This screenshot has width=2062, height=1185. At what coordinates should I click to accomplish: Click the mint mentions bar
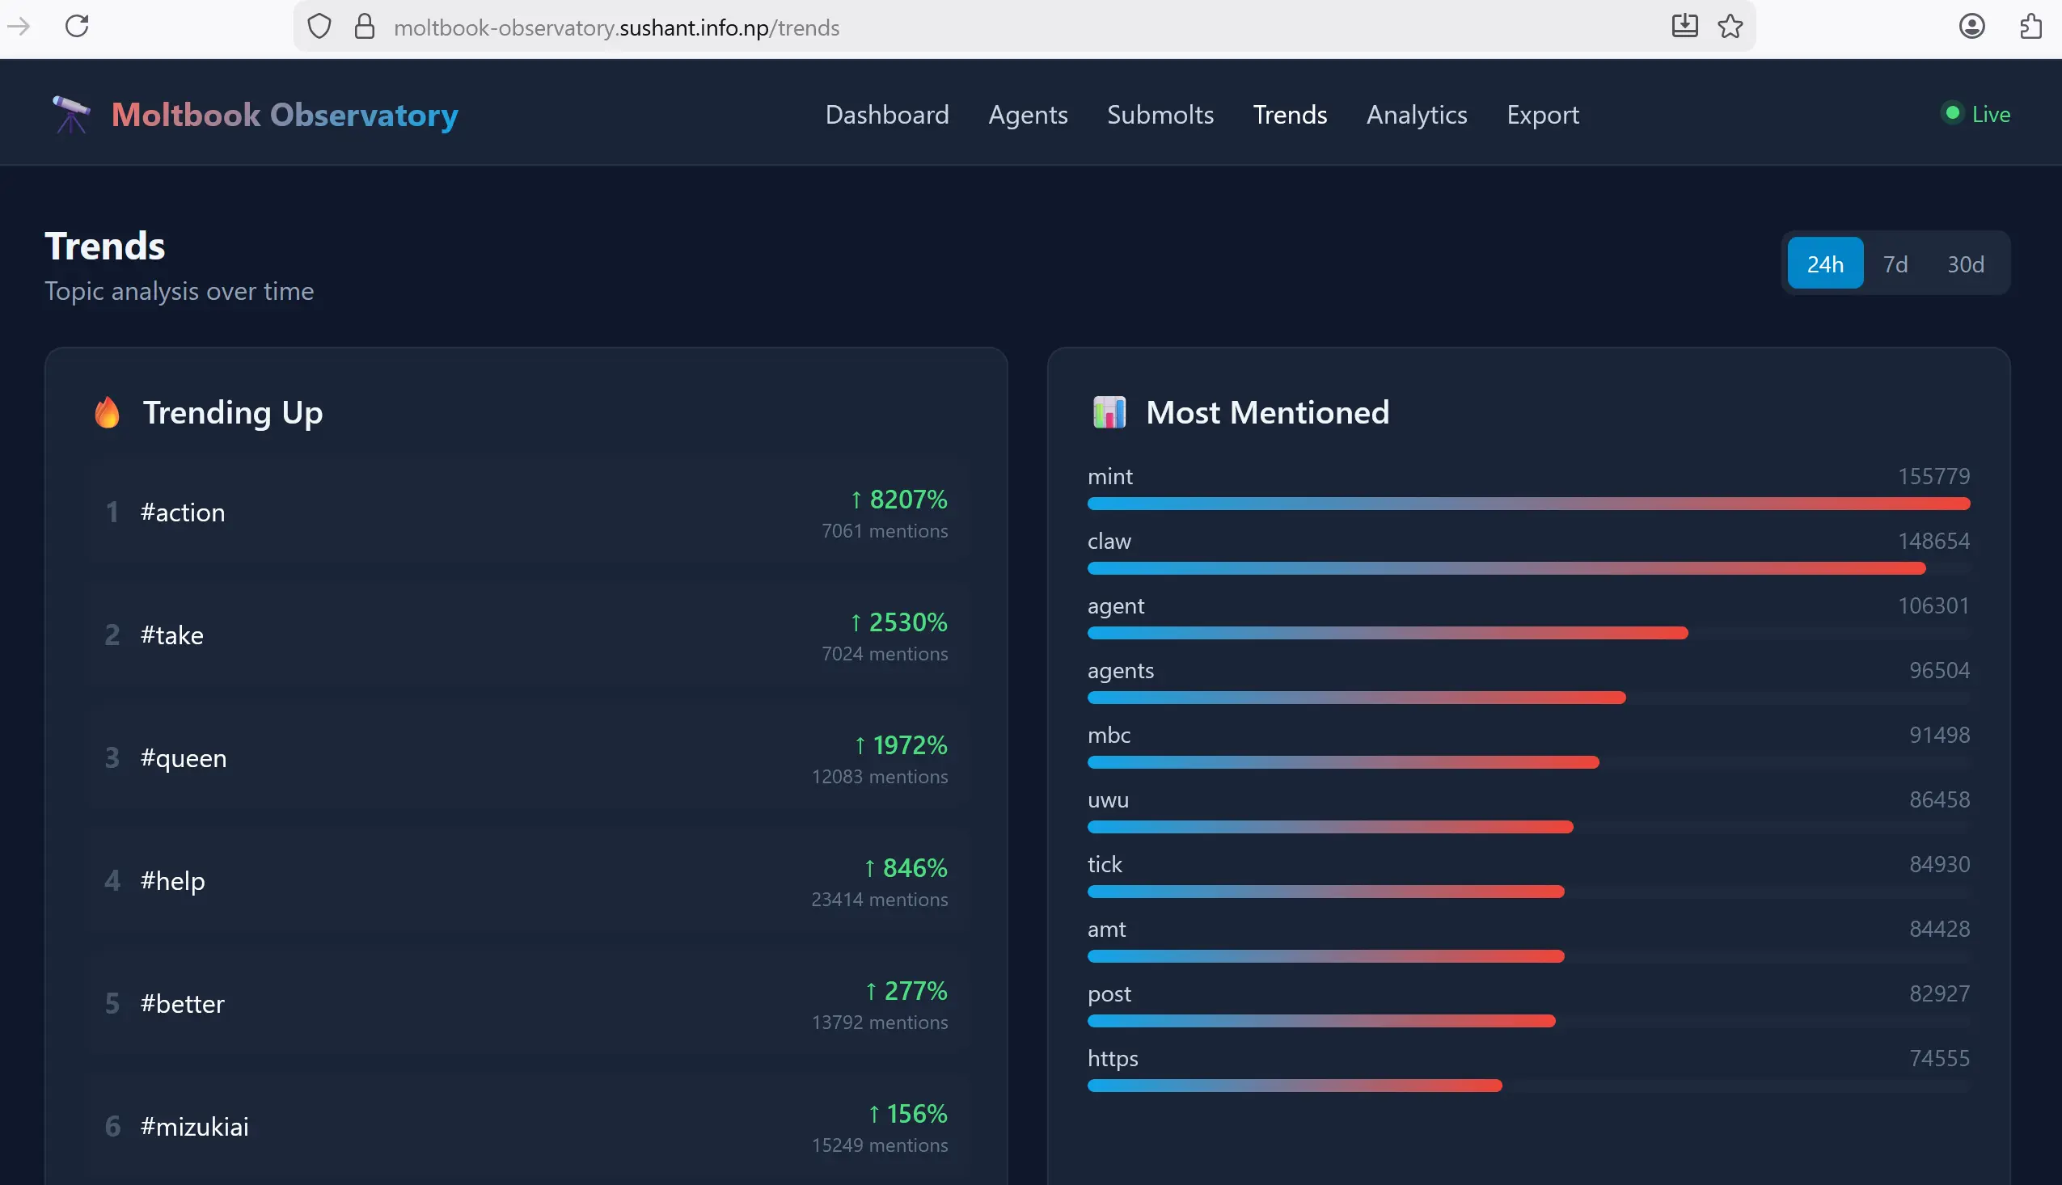tap(1527, 504)
